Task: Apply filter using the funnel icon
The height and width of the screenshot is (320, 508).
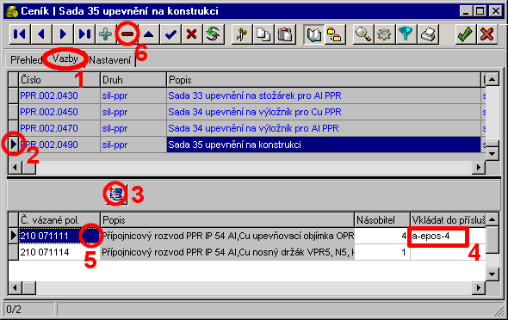Action: 406,34
